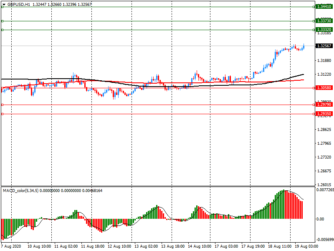Viewport: 334px width, 251px height.
Task: Click the 1.29790 red price tag
Action: tap(324, 105)
